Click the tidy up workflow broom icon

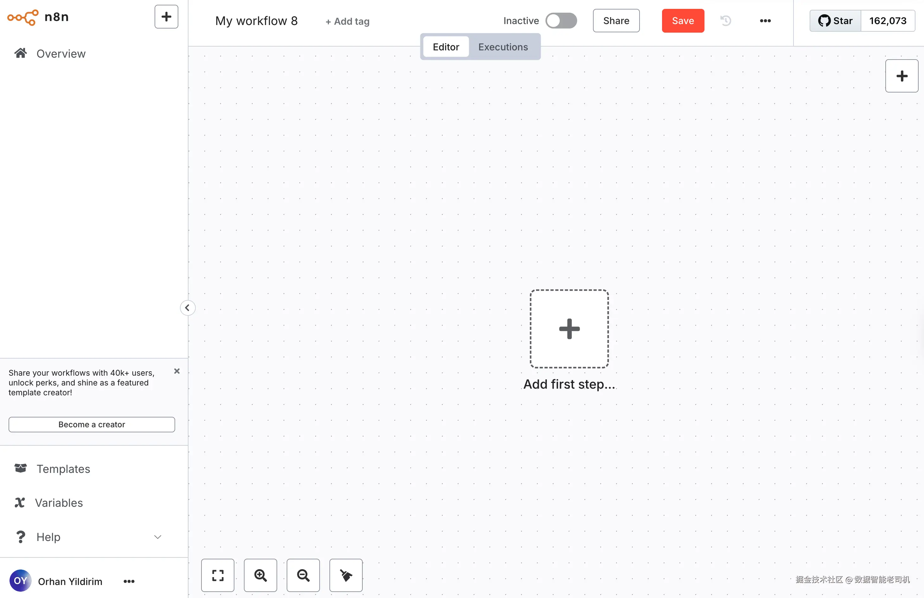(x=346, y=575)
